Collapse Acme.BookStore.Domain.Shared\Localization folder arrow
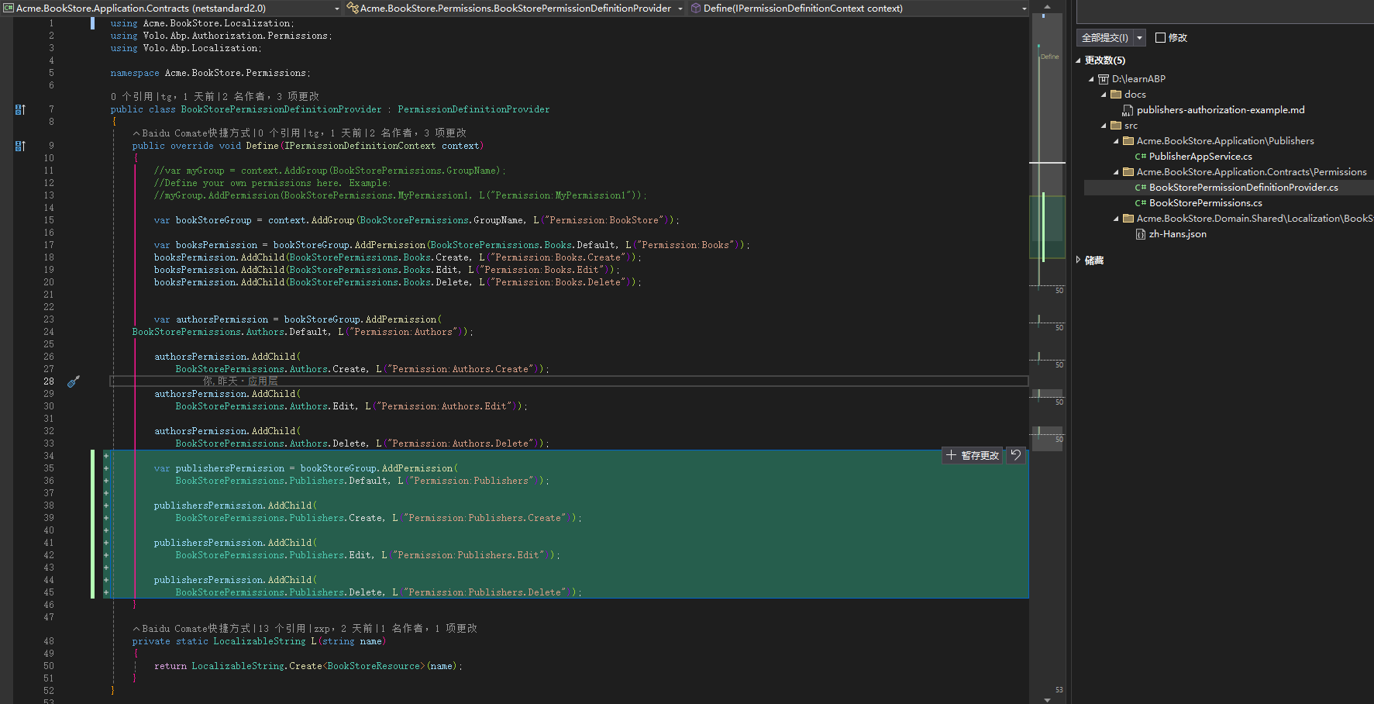 (x=1116, y=219)
